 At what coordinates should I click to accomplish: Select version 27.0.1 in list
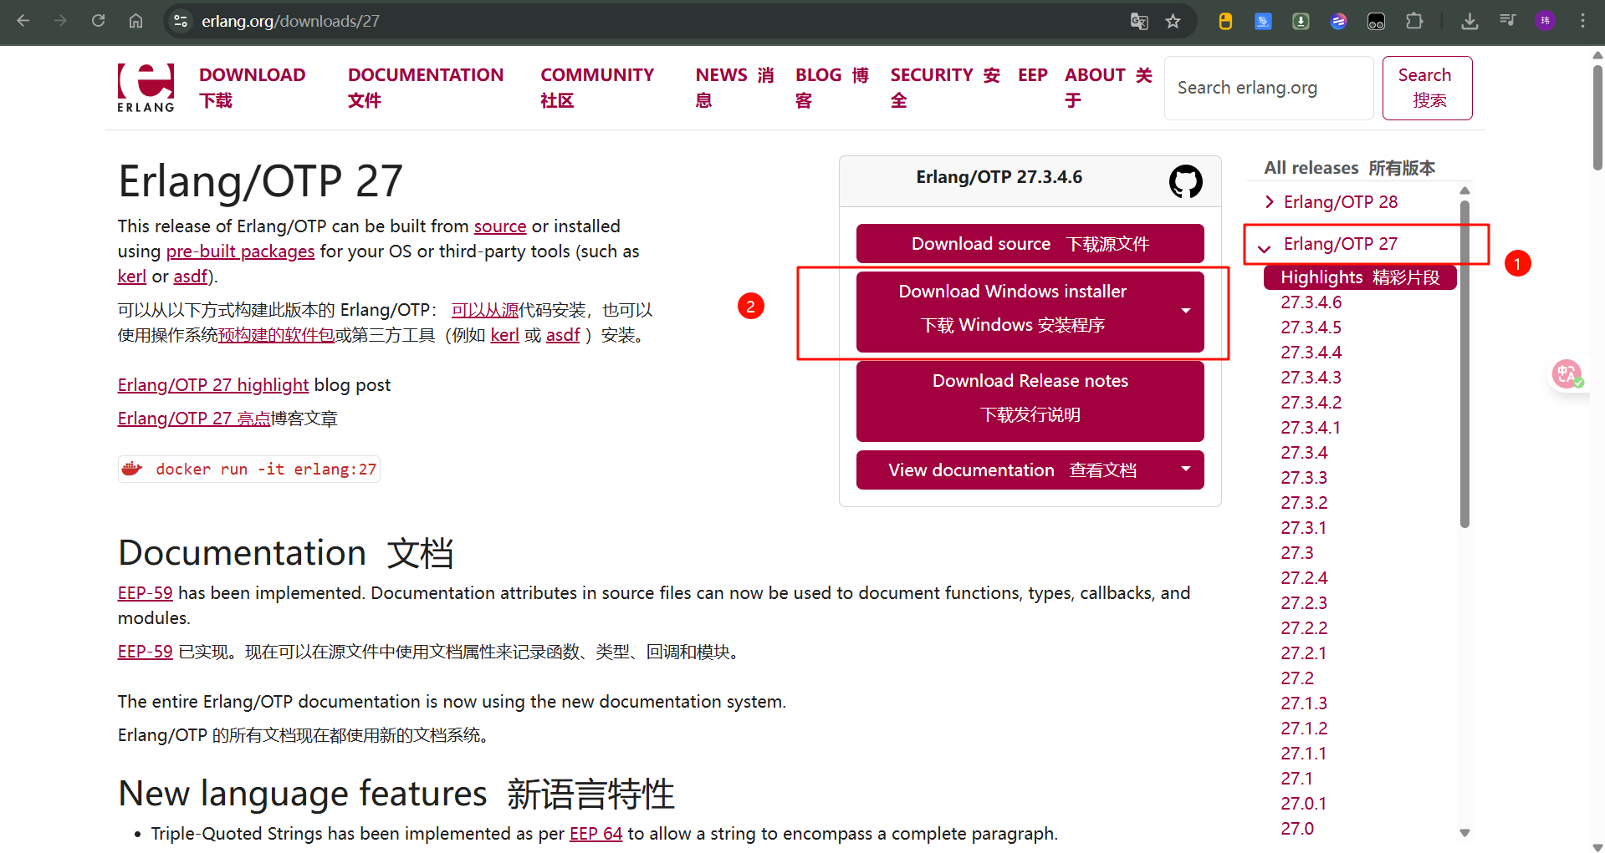[x=1303, y=804]
